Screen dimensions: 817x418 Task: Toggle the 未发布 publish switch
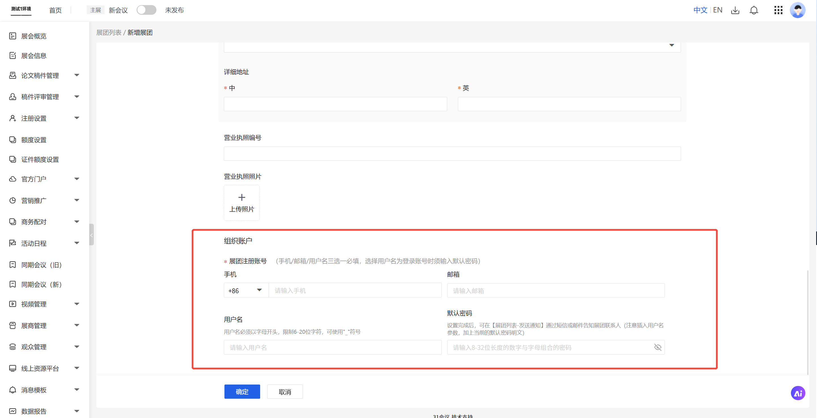click(146, 10)
